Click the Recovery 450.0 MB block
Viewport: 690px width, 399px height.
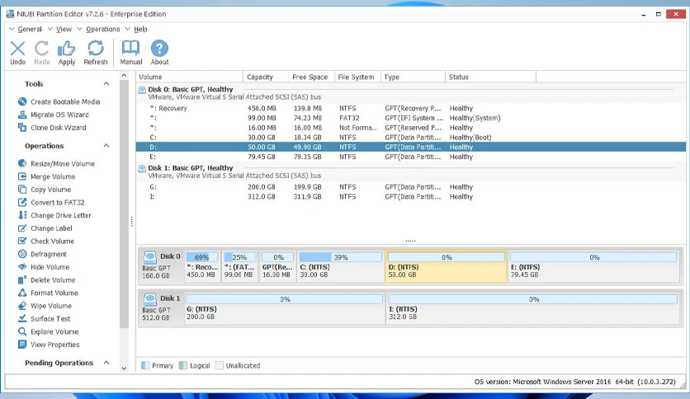coord(202,266)
